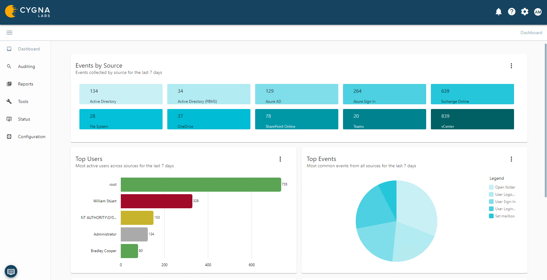Open Top Events options menu
Viewport: 547px width, 280px height.
tap(511, 159)
